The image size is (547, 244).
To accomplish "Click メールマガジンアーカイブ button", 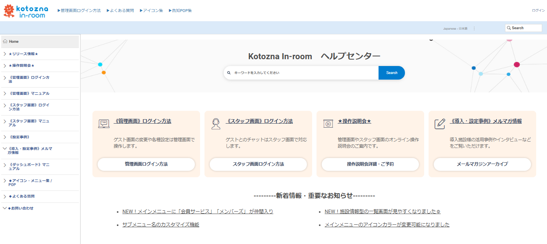I will pyautogui.click(x=482, y=164).
